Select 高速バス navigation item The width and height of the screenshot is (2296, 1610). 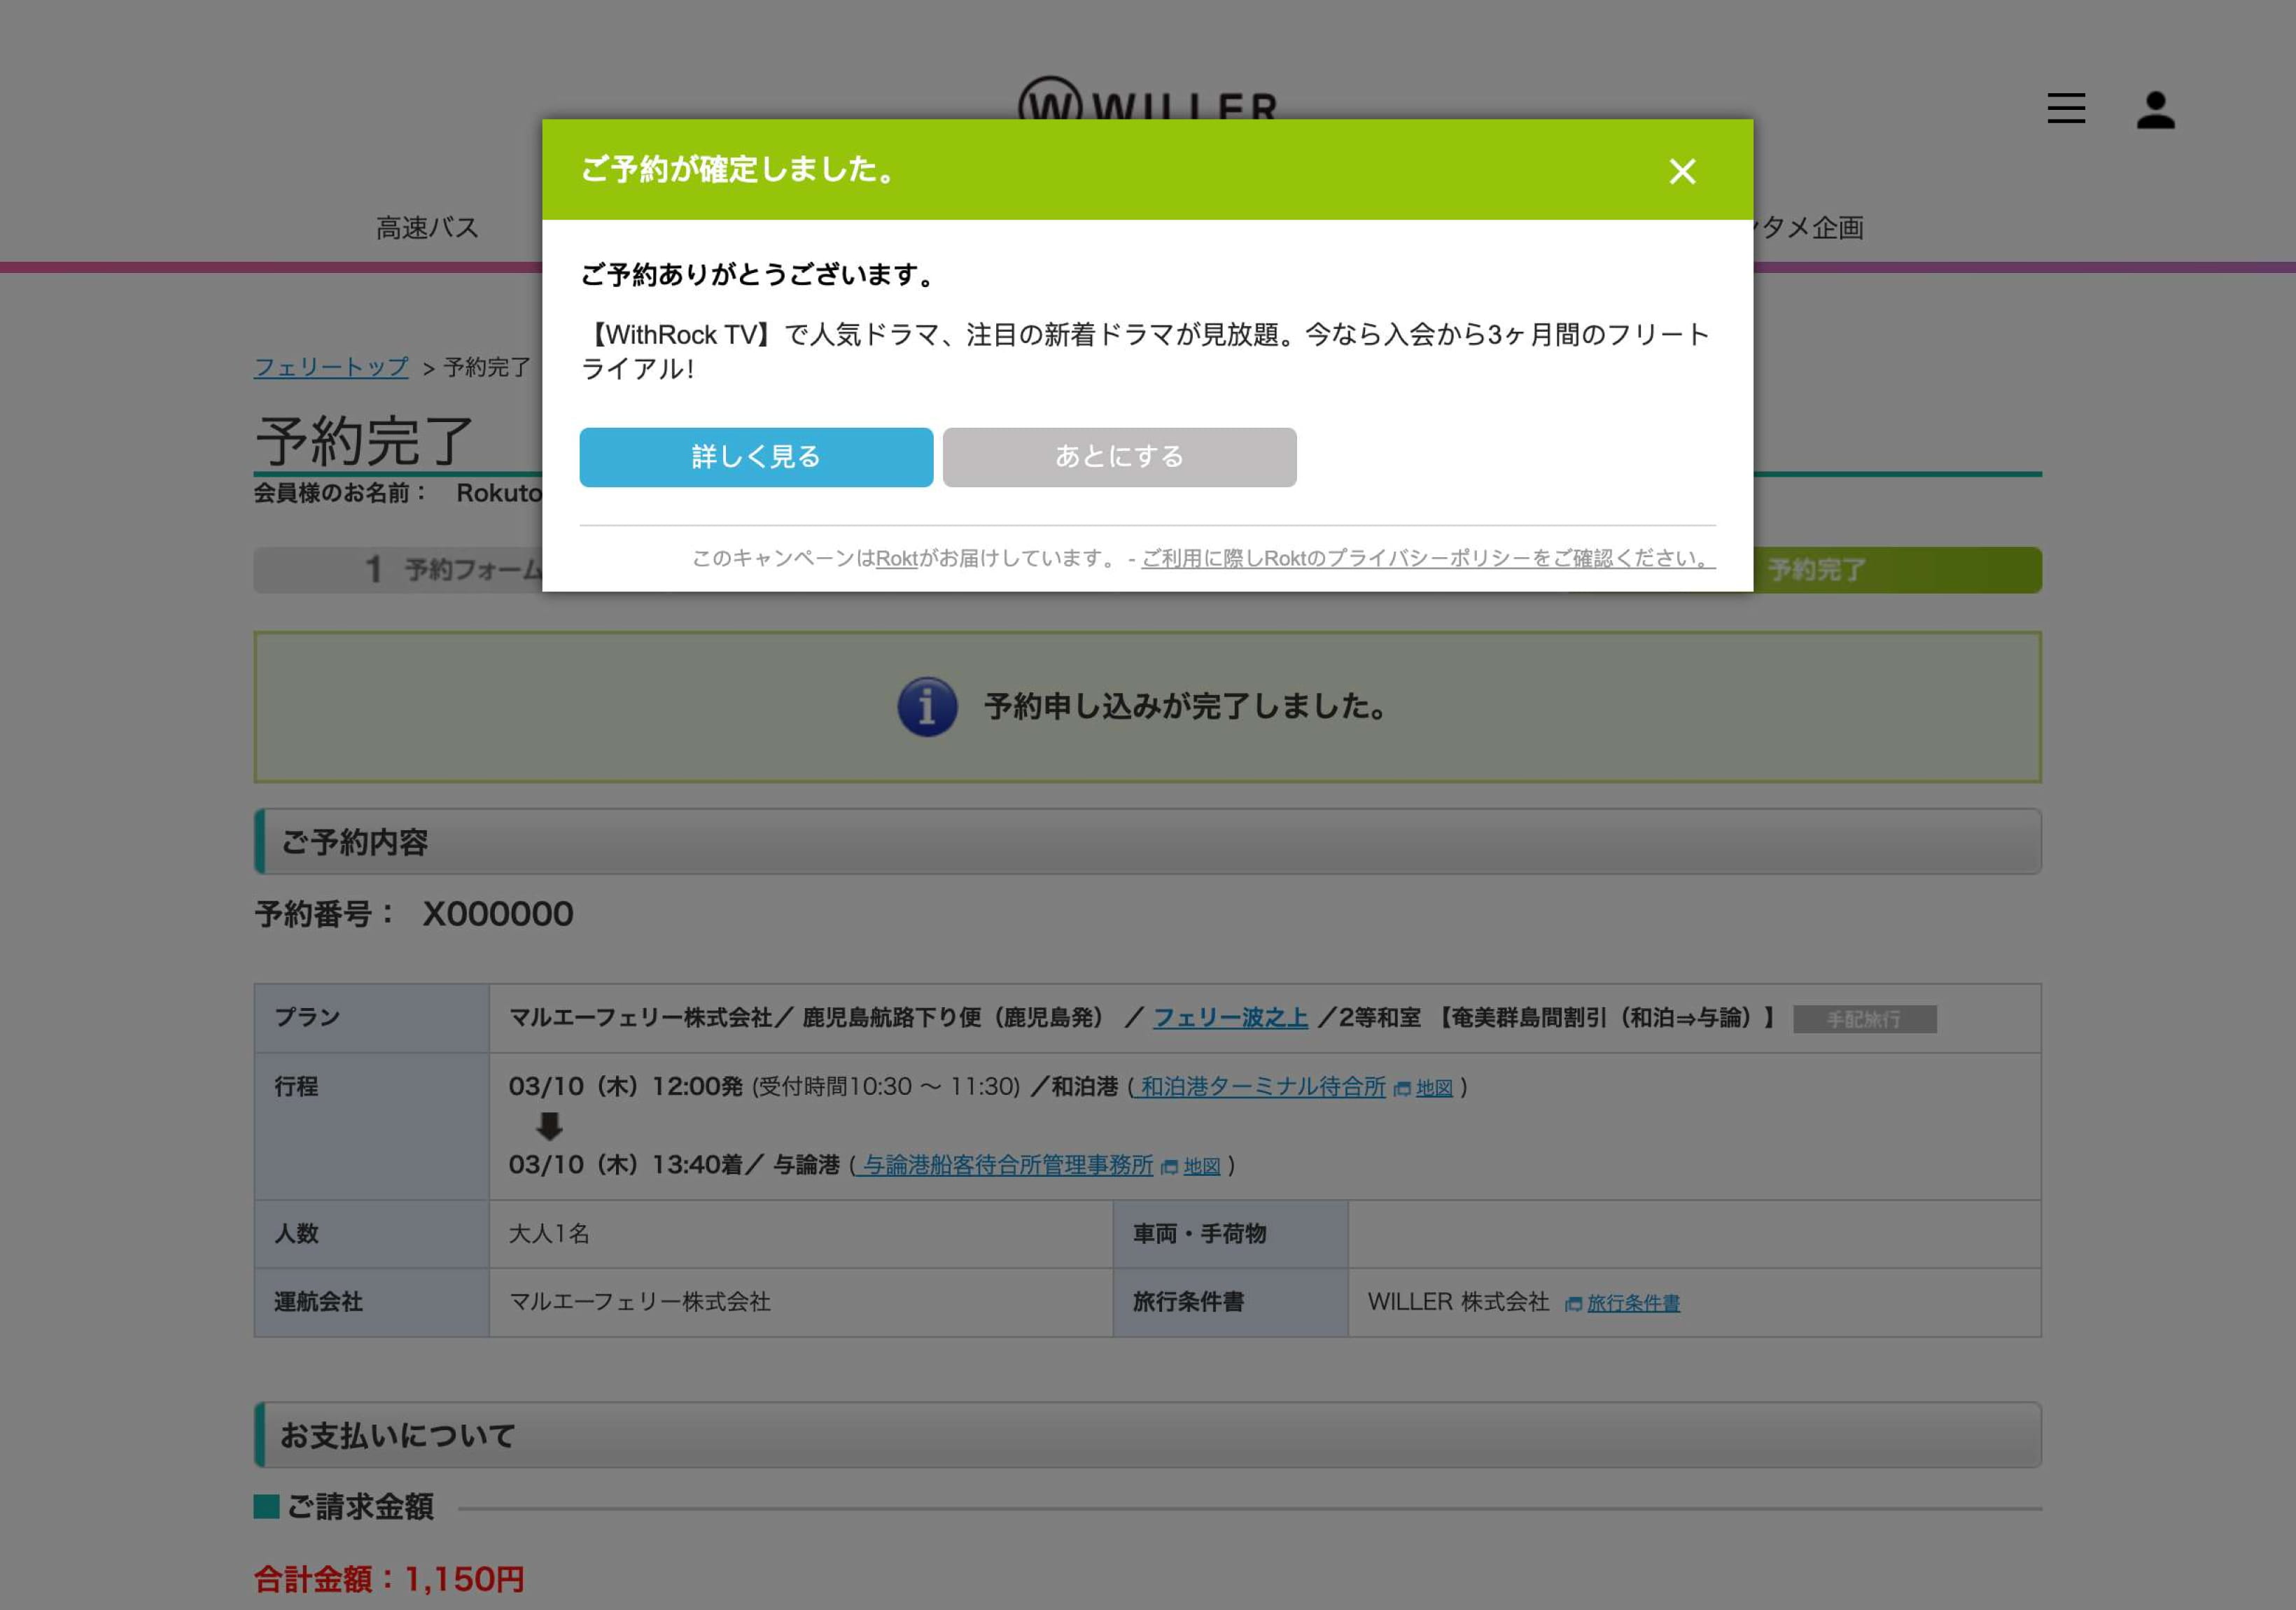point(427,228)
